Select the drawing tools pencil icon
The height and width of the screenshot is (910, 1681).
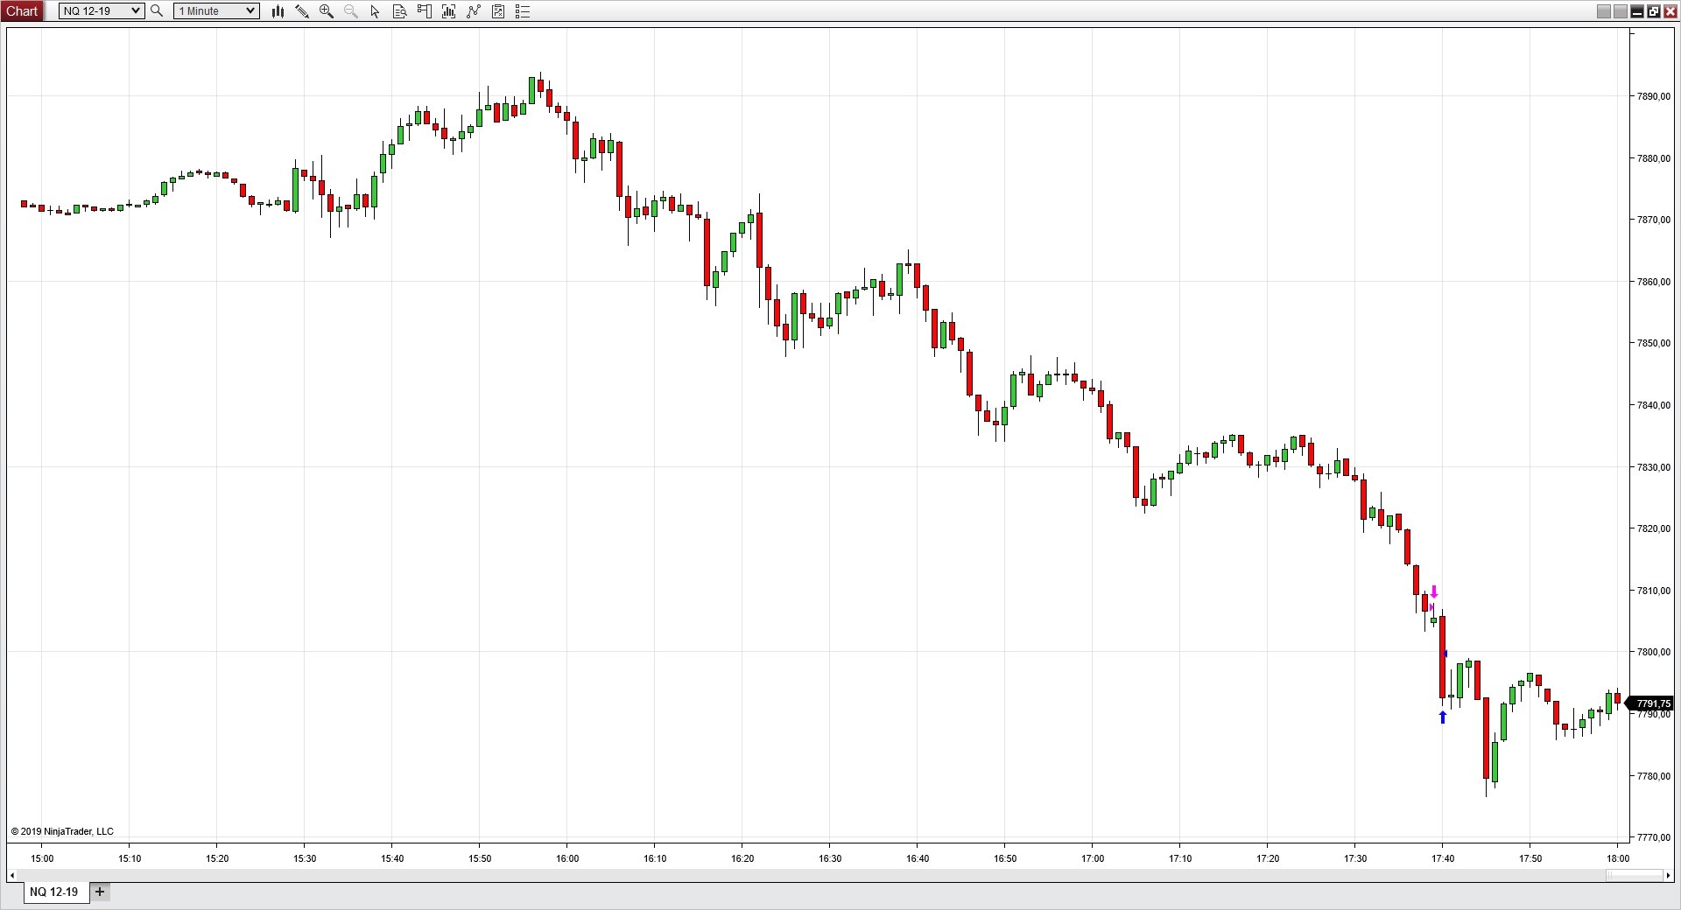coord(302,11)
